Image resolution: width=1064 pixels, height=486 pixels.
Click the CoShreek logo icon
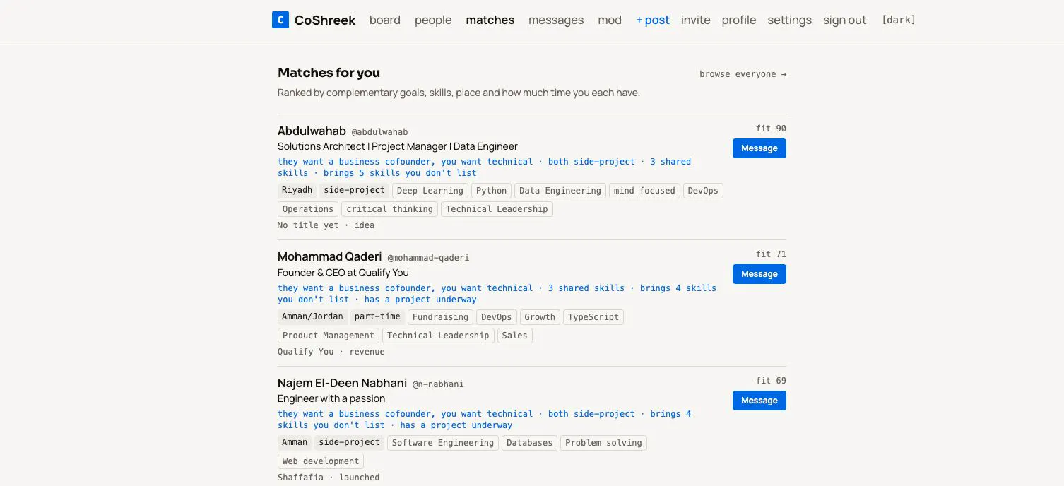pyautogui.click(x=280, y=20)
